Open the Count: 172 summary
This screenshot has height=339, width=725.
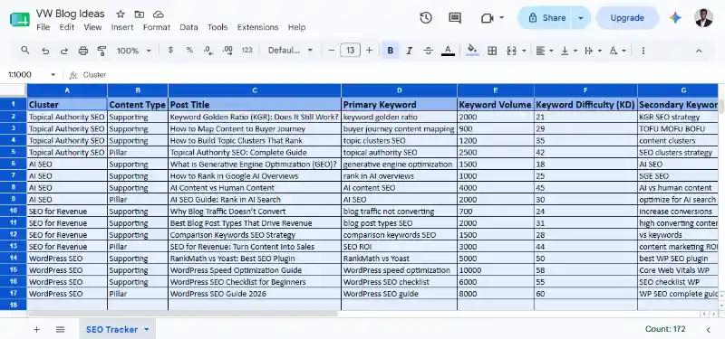pyautogui.click(x=665, y=329)
